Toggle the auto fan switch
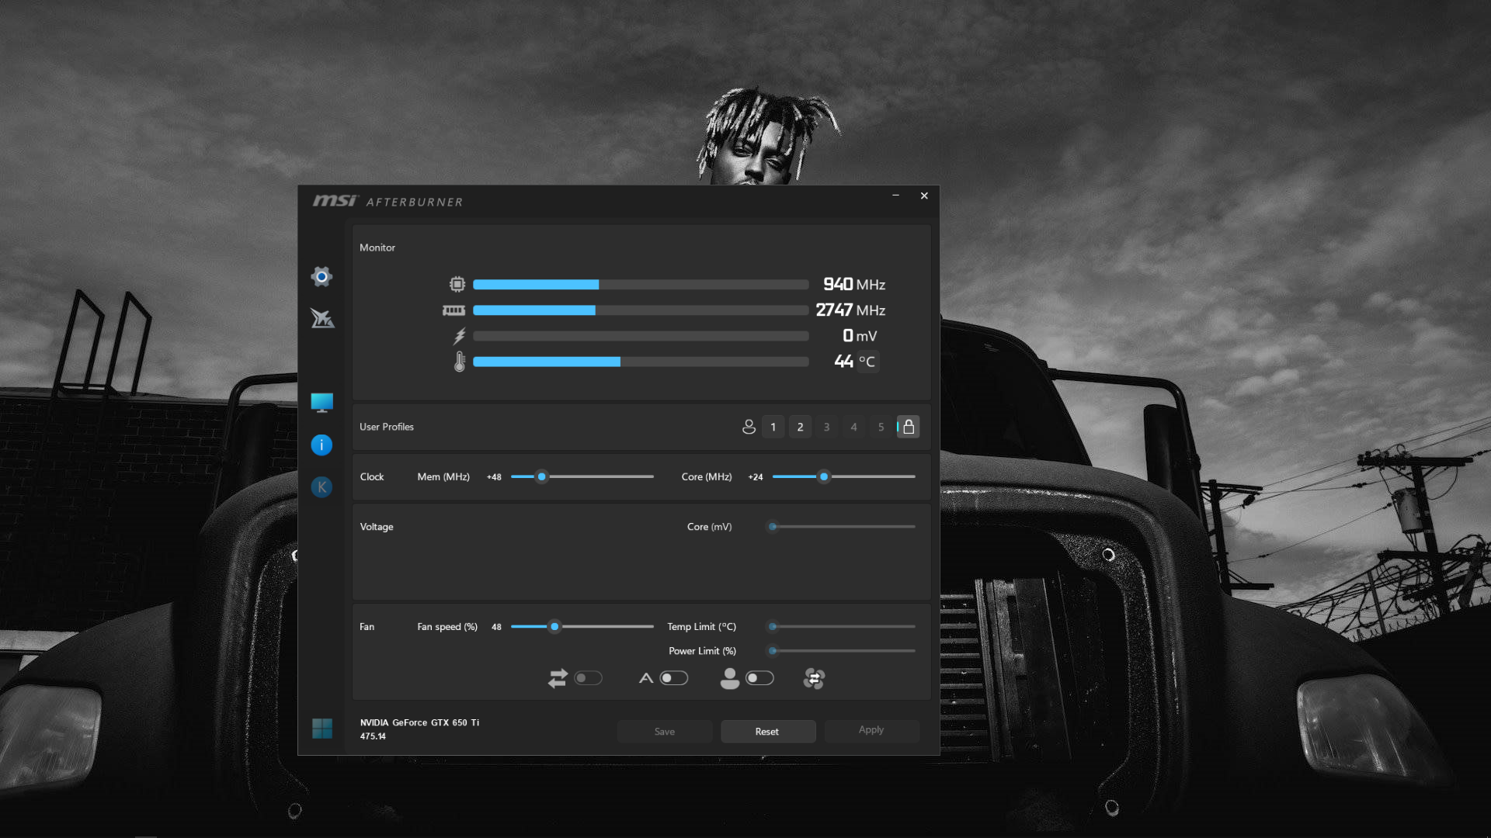The image size is (1491, 838). (x=674, y=678)
